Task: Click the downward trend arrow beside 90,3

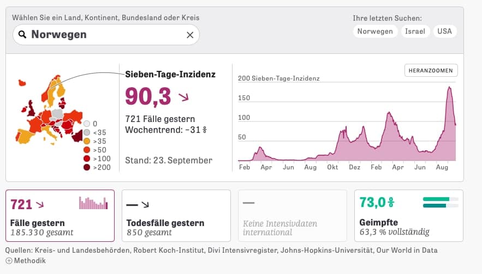Action: (184, 98)
